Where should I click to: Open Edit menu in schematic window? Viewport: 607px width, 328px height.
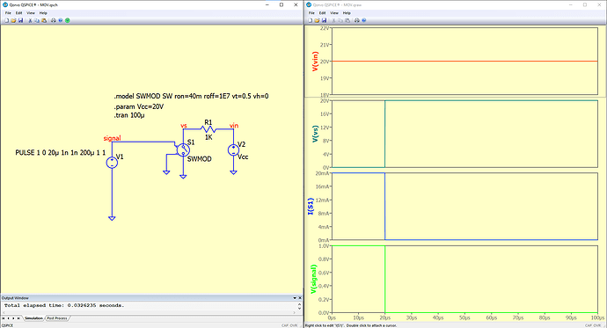18,13
